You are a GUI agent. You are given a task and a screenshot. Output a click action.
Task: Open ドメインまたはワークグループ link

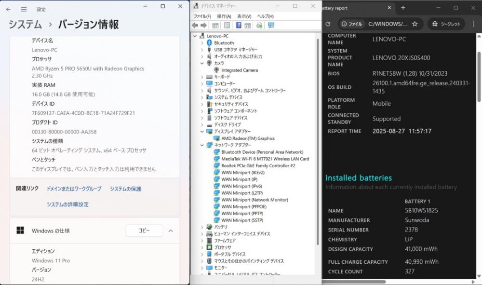click(x=74, y=189)
